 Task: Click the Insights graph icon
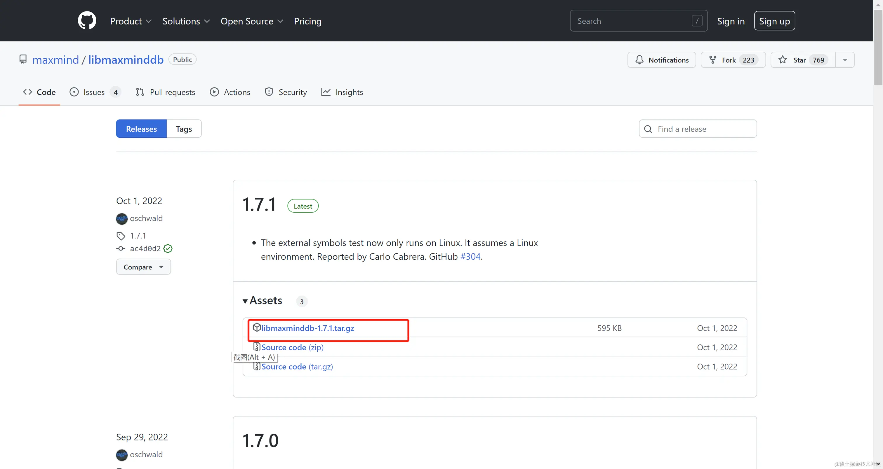(x=326, y=92)
